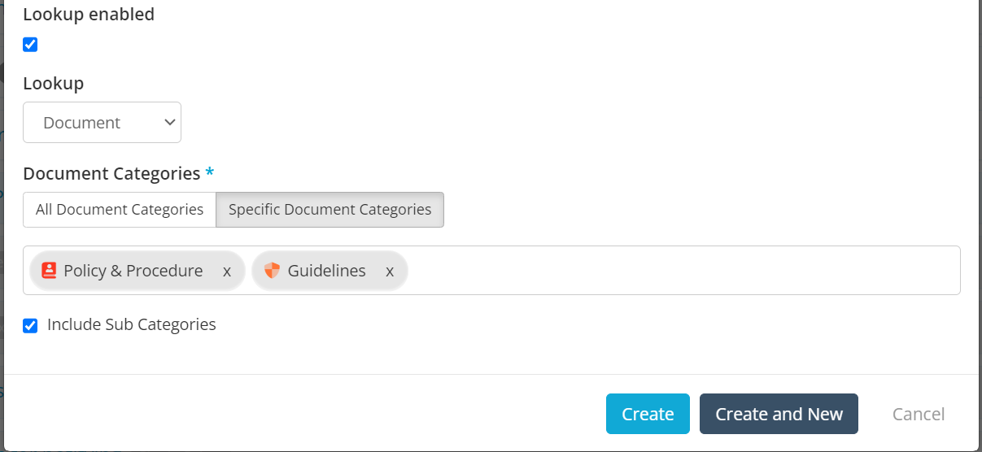Screen dimensions: 982x452
Task: Click the Document Categories field label
Action: pos(111,173)
